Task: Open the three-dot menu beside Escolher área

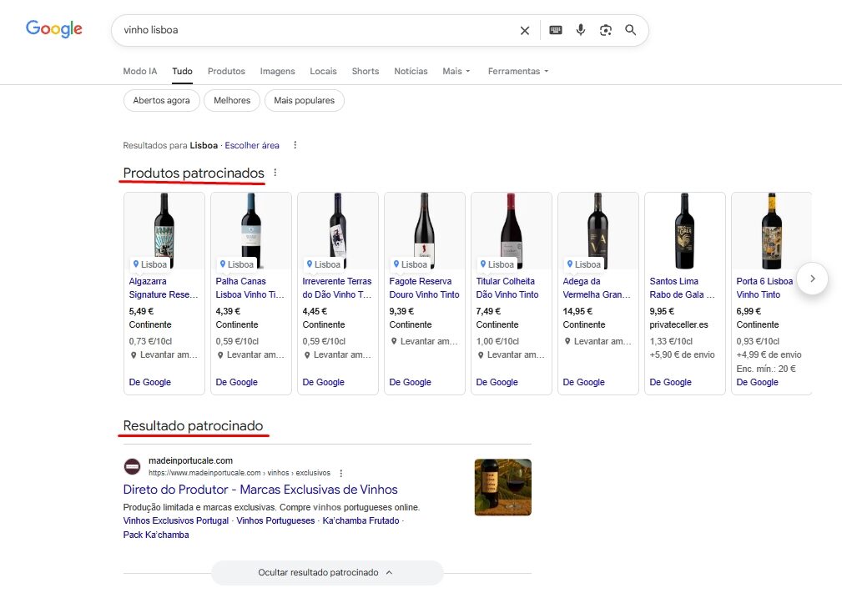Action: click(x=295, y=145)
